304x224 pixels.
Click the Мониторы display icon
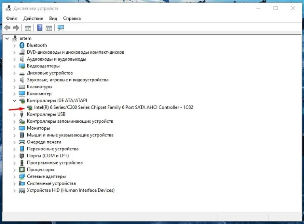point(22,128)
